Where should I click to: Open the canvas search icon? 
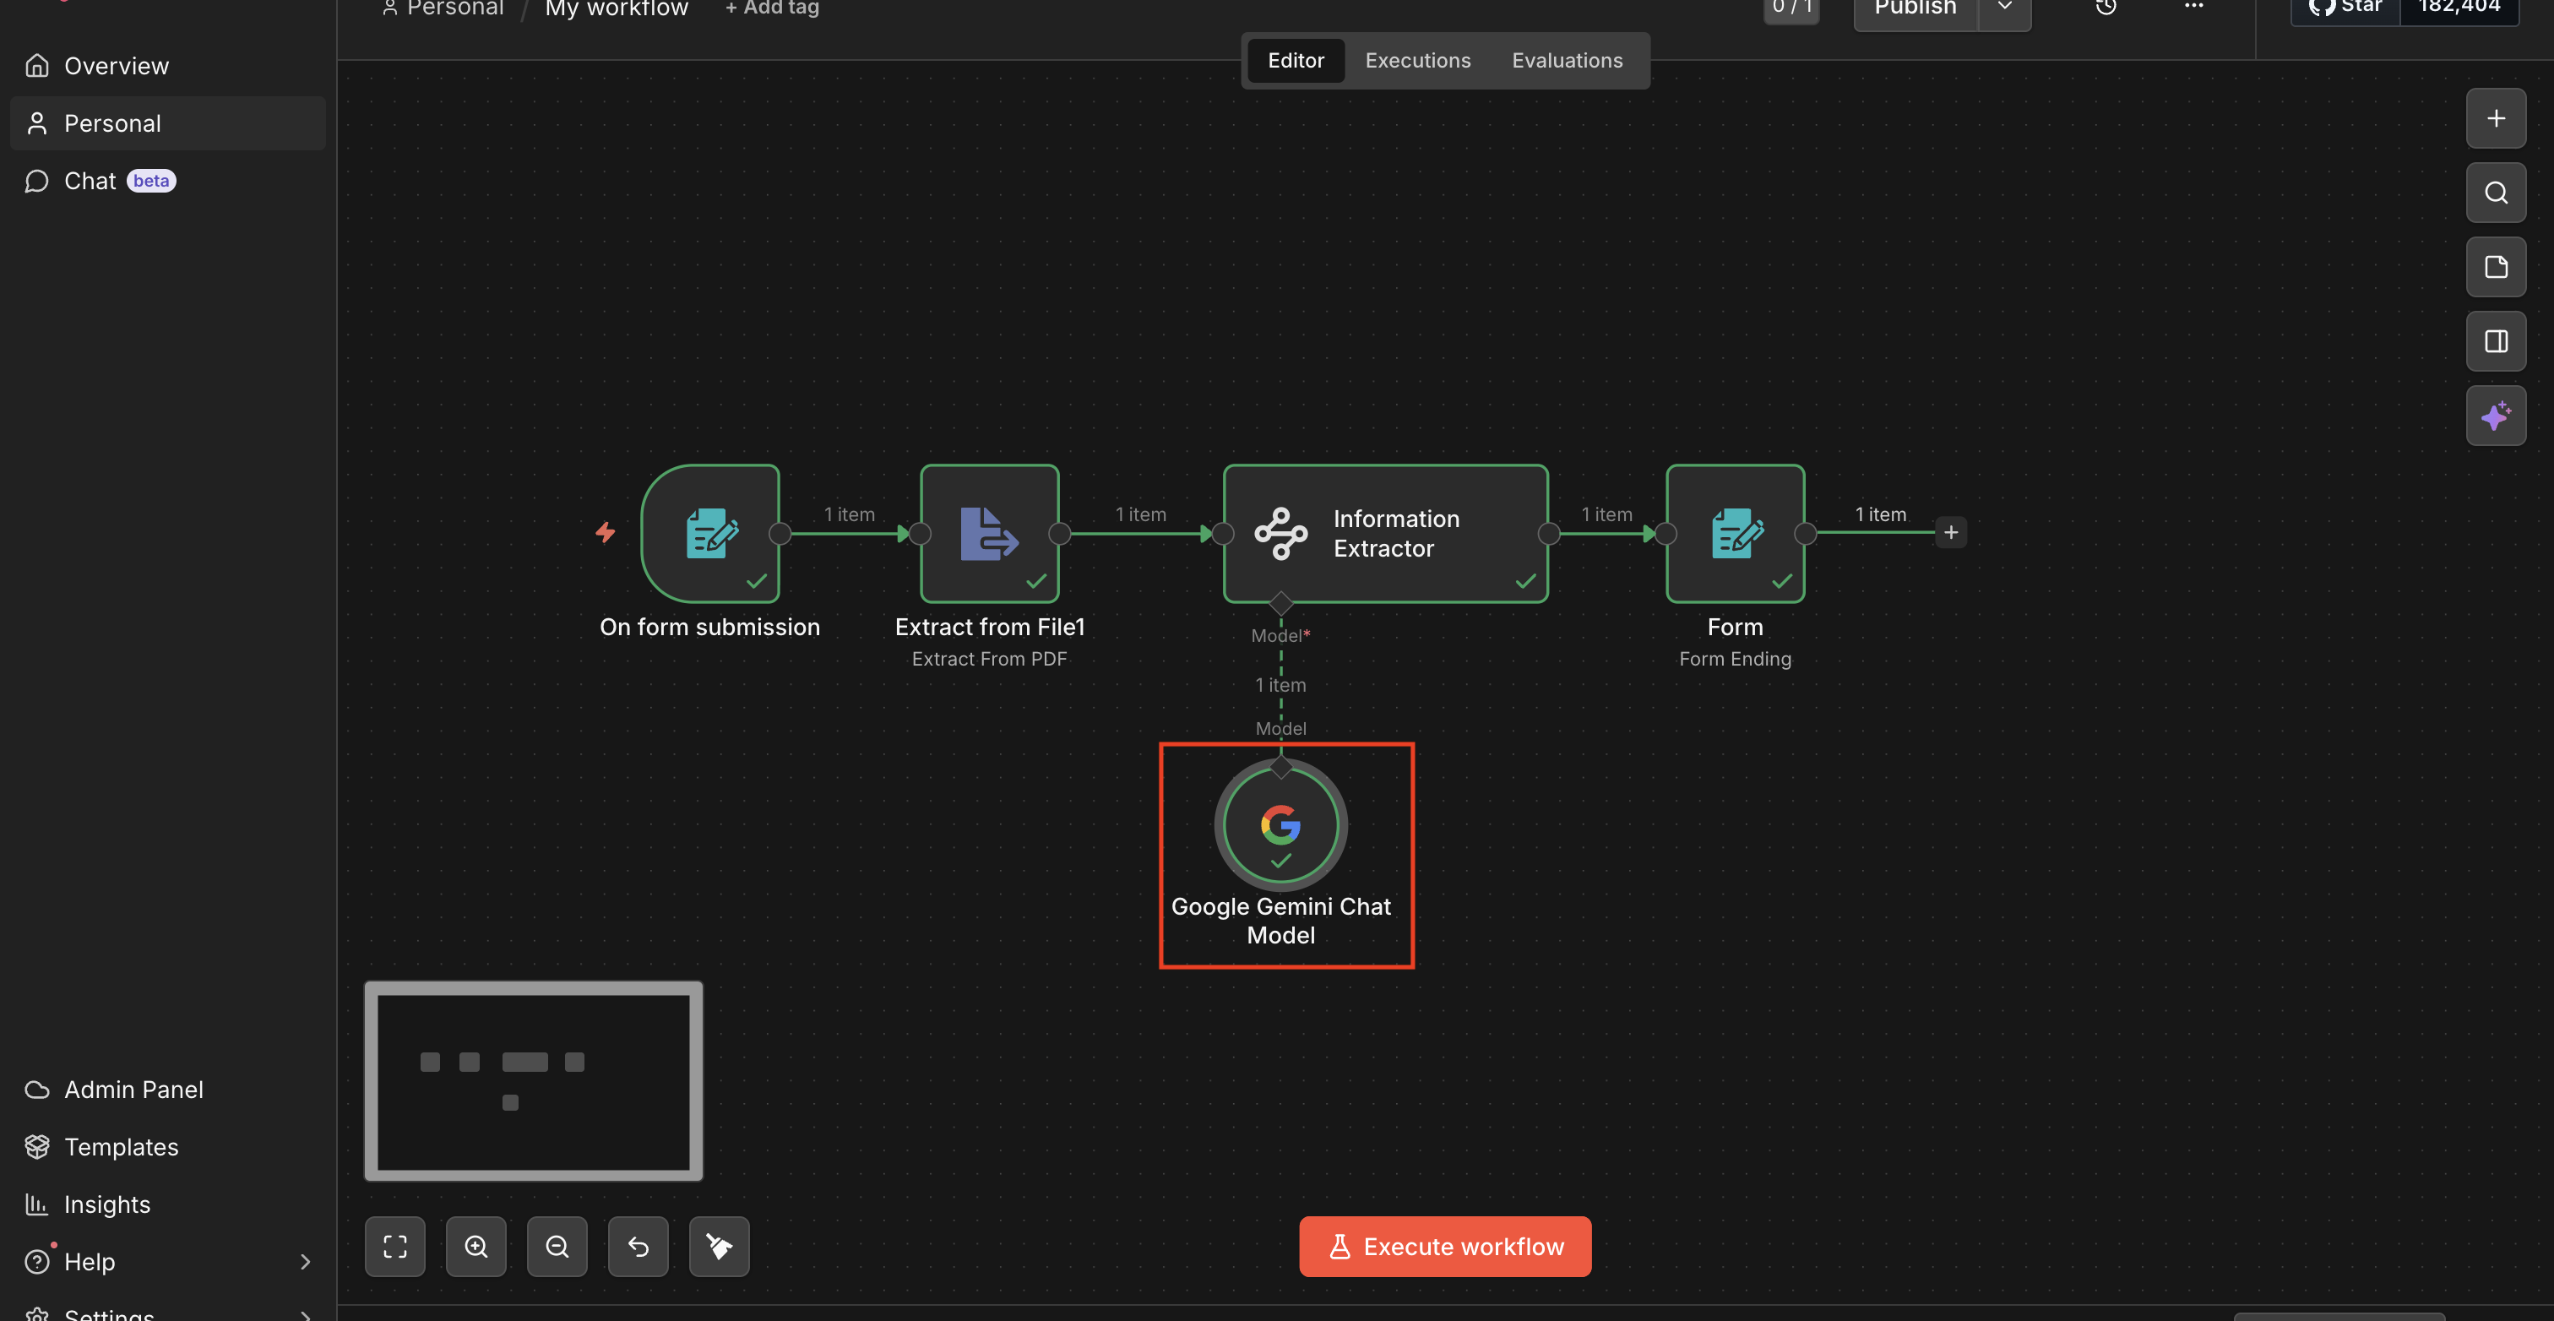point(2496,193)
